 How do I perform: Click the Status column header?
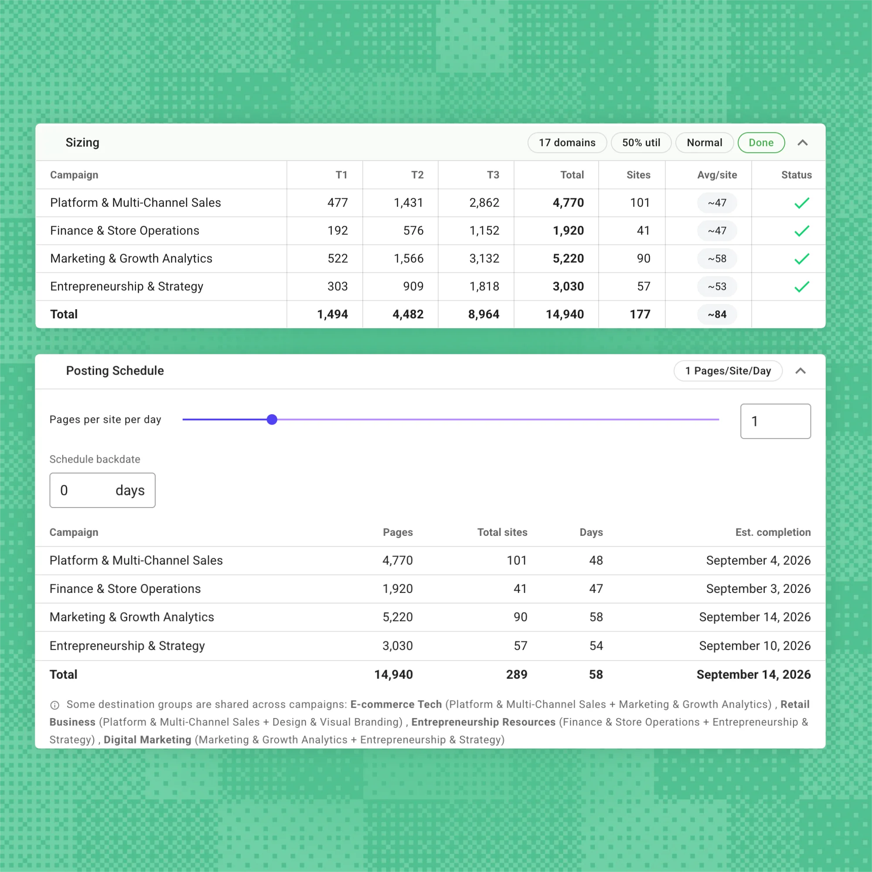click(796, 175)
